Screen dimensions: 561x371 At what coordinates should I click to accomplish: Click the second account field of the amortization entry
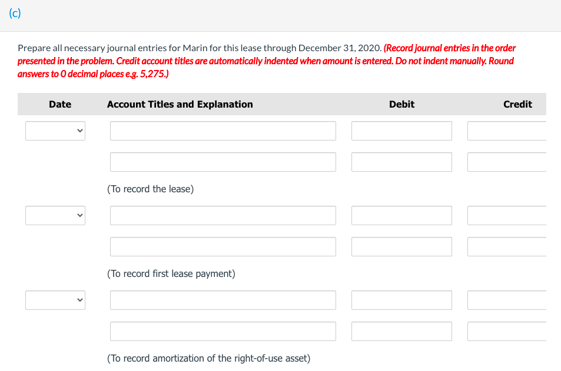223,331
